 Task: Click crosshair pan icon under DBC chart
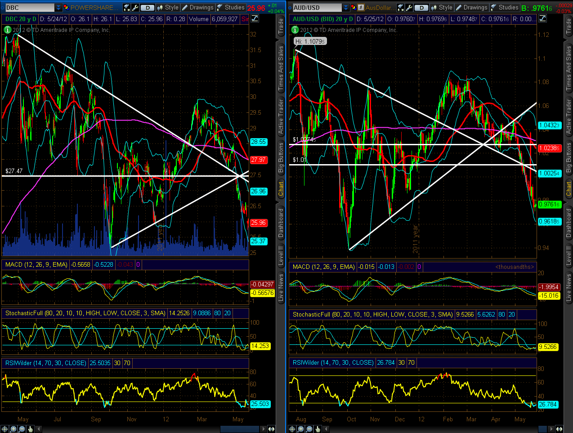[x=4, y=429]
